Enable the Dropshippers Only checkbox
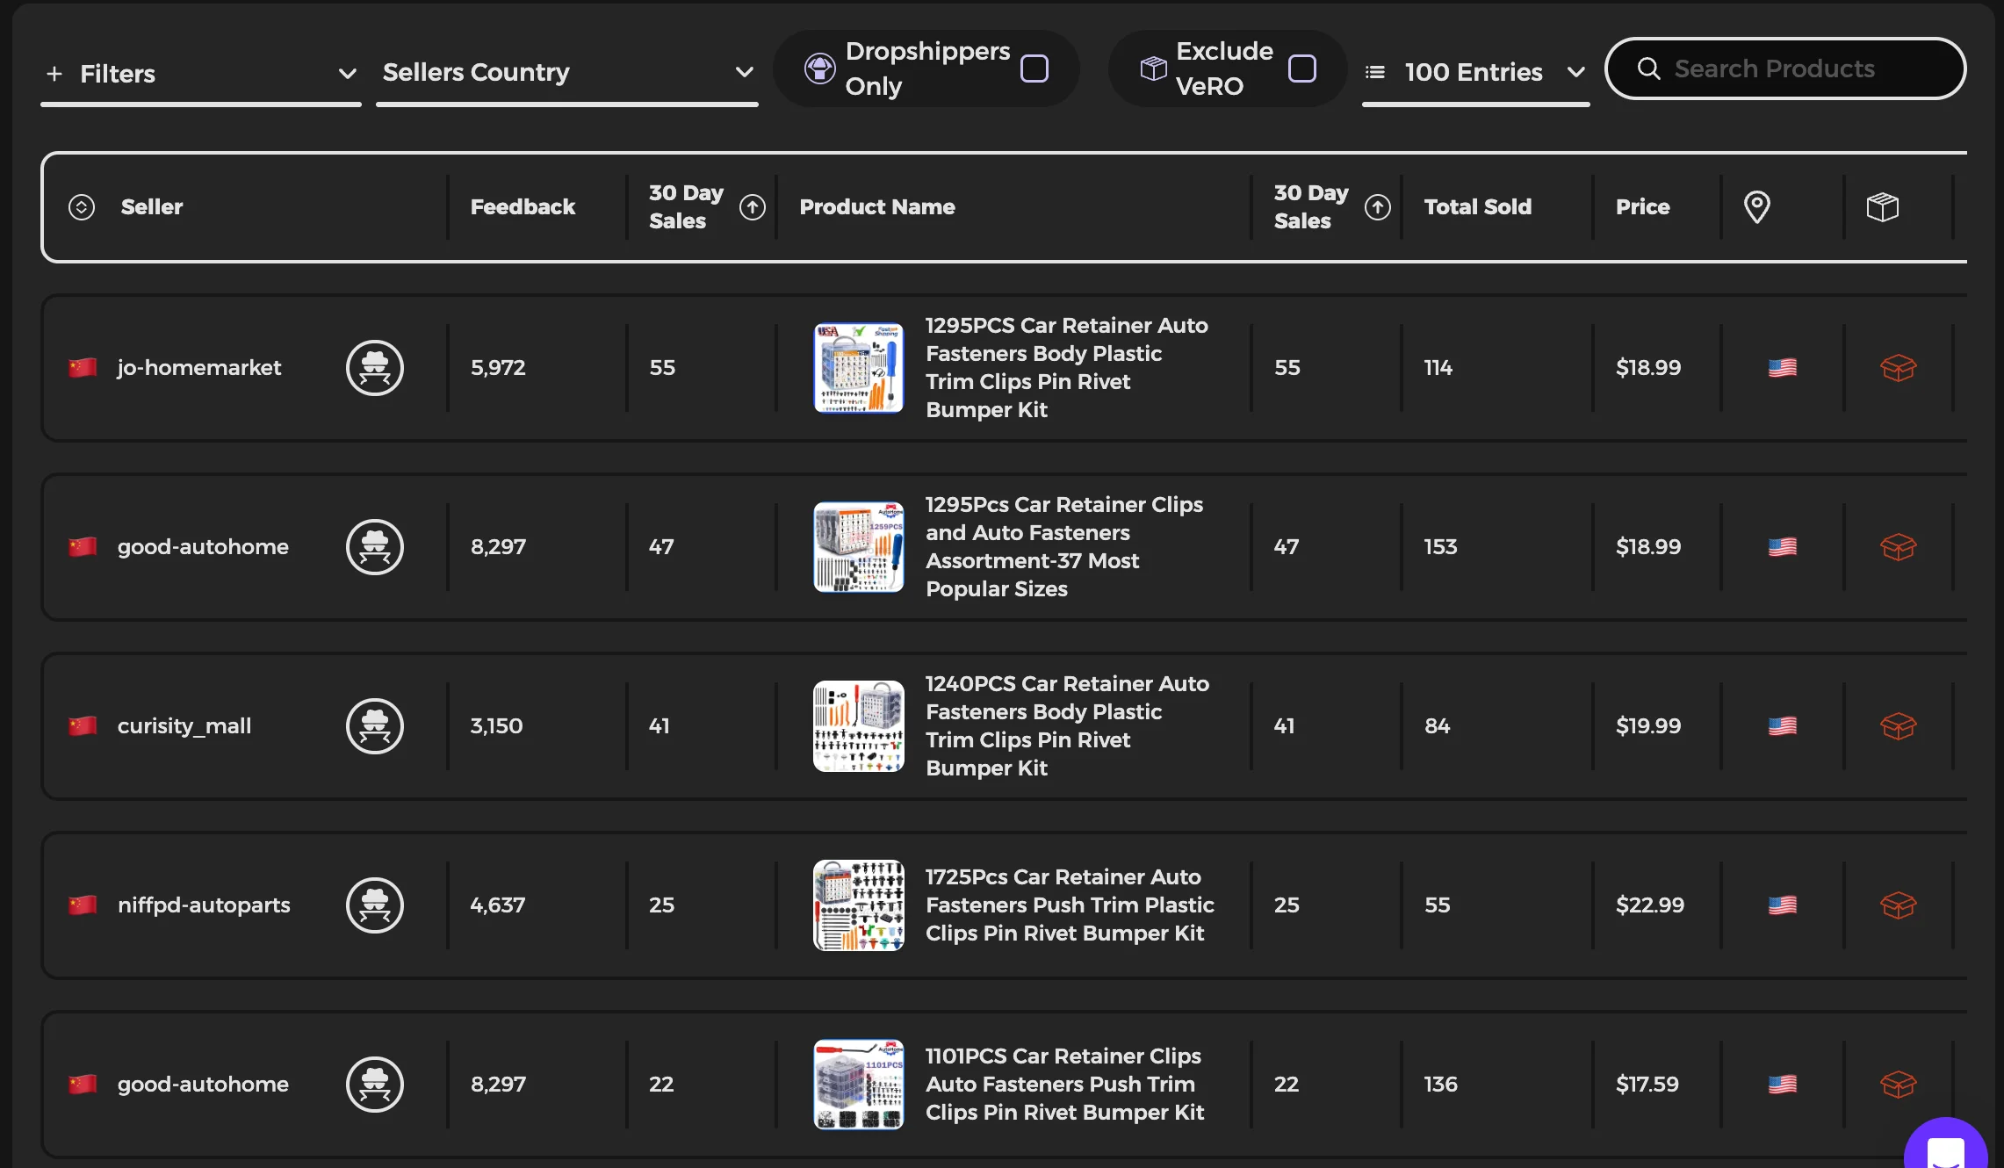This screenshot has height=1168, width=2004. [1034, 68]
